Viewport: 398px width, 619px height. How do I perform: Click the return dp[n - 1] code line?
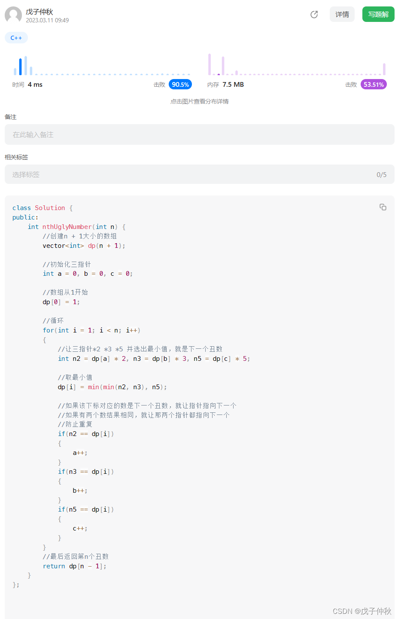(74, 566)
